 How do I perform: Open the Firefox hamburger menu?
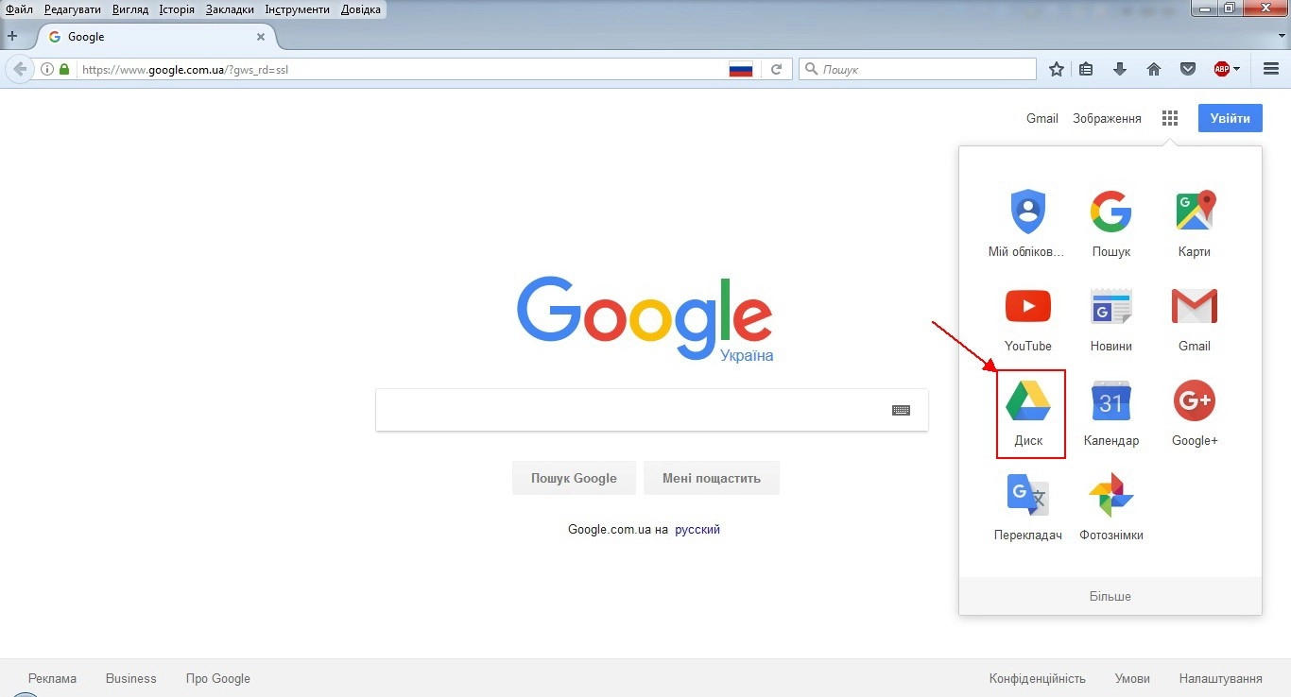click(1271, 69)
